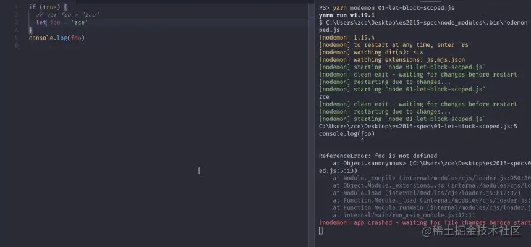531x247 pixels.
Task: Click 'at Function.Module.runMain' stack line
Action: [x=431, y=207]
